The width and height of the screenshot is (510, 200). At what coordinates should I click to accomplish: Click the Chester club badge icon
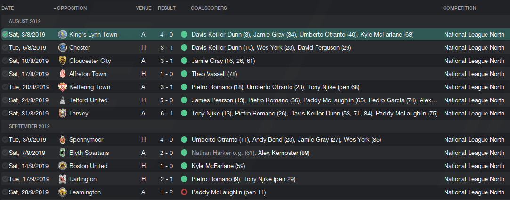pos(63,47)
